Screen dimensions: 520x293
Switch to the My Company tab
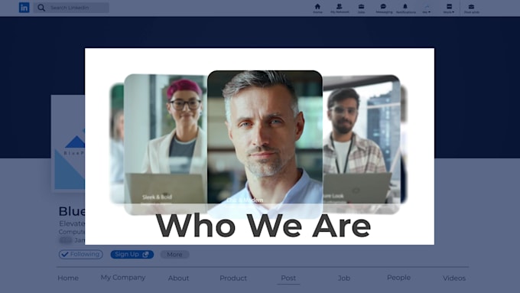[x=123, y=278]
